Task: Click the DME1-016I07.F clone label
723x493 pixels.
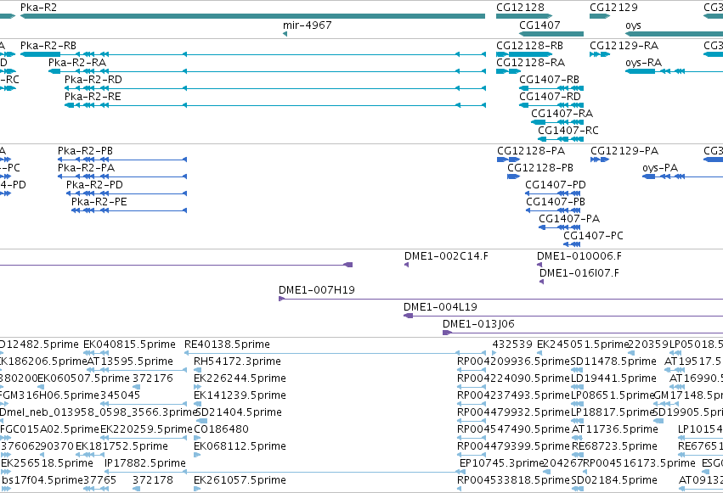Action: [579, 273]
